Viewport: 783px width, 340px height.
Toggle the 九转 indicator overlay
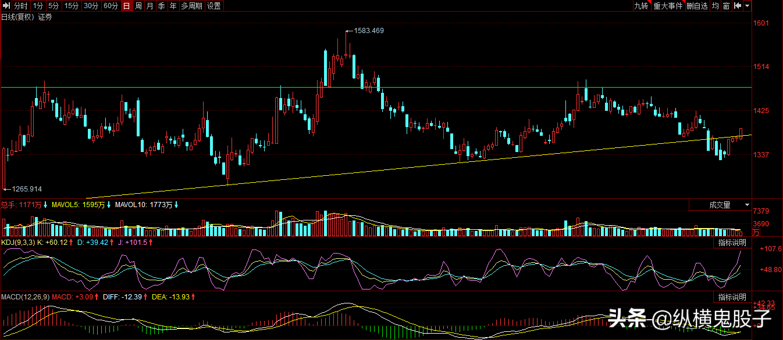tap(641, 6)
